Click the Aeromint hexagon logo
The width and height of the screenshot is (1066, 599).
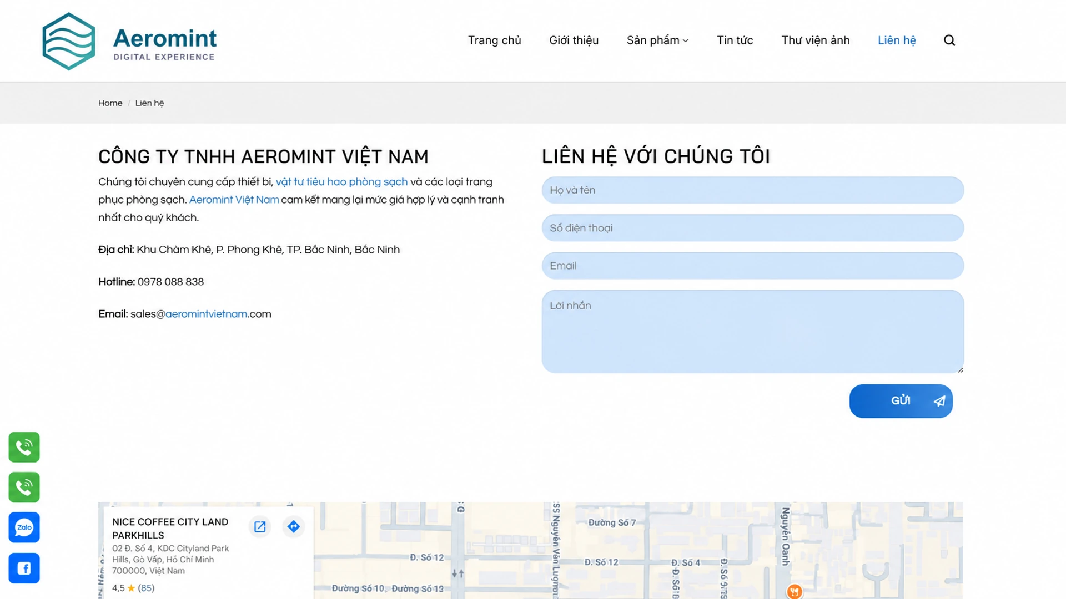coord(69,41)
